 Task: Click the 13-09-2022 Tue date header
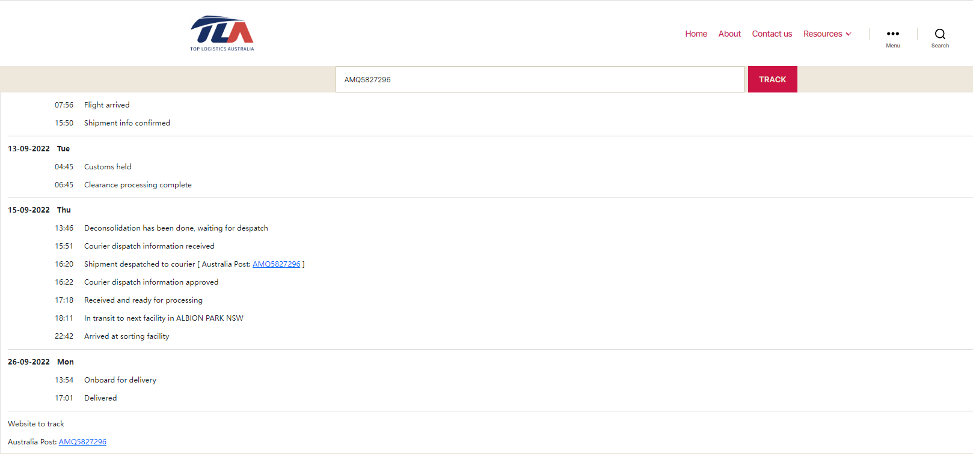(38, 149)
